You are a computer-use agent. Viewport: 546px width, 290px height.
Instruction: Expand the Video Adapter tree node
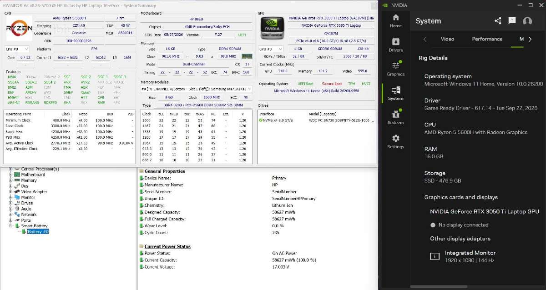pos(11,192)
